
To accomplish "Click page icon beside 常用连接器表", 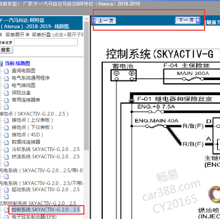I will tap(6, 101).
